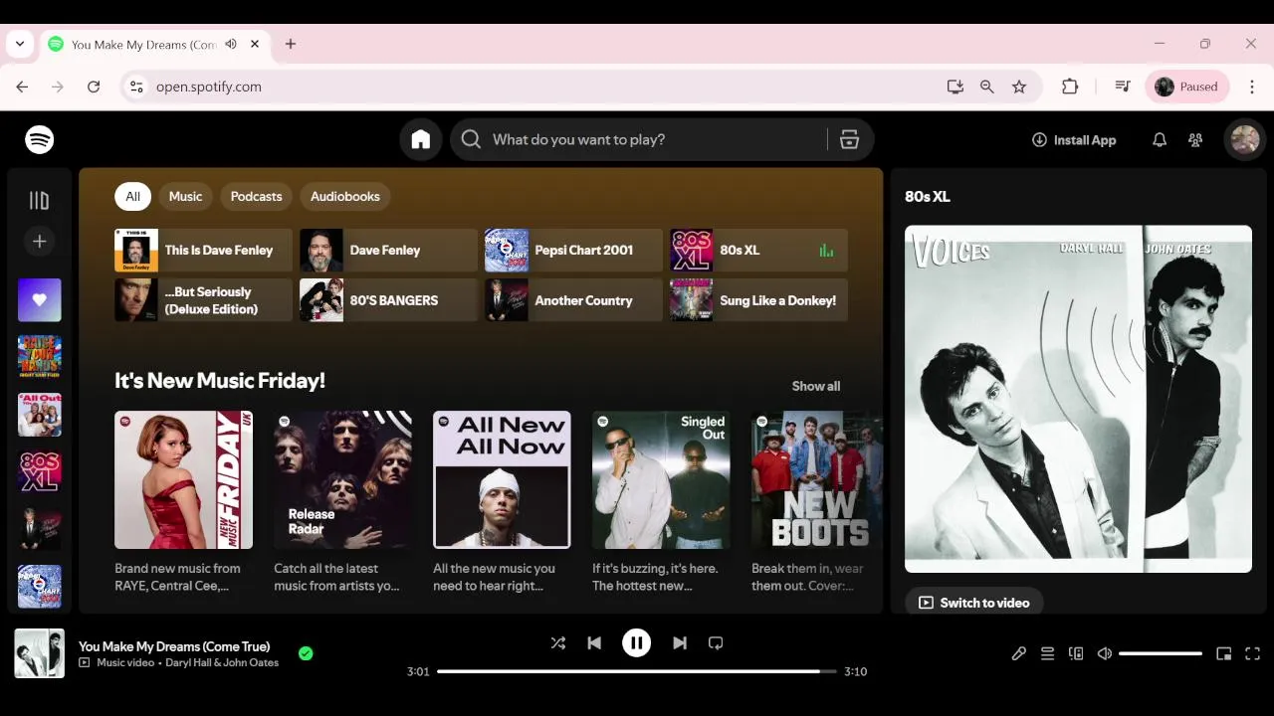Viewport: 1274px width, 716px height.
Task: Open the Singled Out card
Action: pos(661,502)
